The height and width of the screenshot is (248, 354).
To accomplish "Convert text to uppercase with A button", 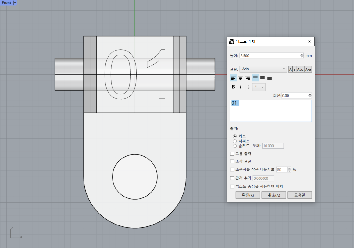I will pos(291,69).
